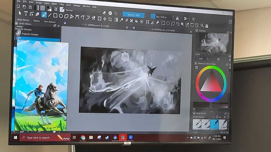Adjust the Opacity 100% slider
This screenshot has height=152, width=271.
point(133,15)
